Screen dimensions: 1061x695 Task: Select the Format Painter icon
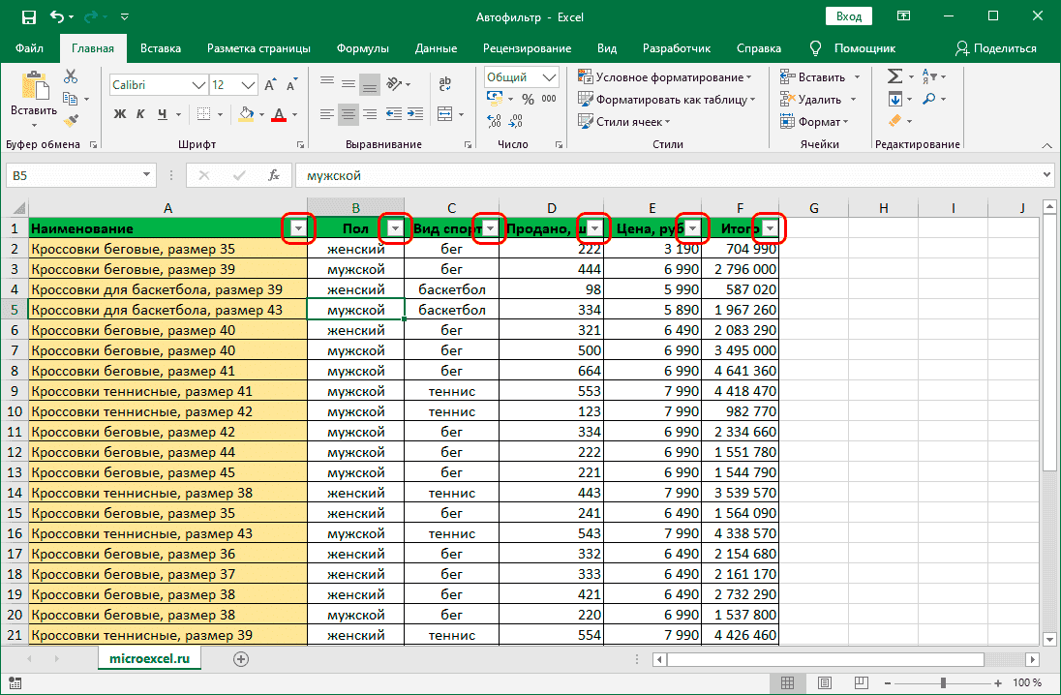click(x=71, y=119)
